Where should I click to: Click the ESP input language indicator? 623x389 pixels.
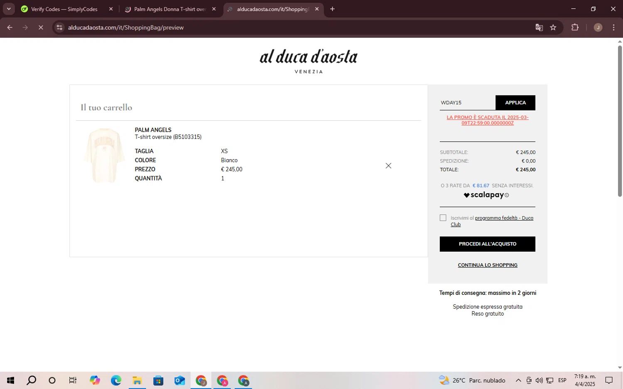(562, 380)
